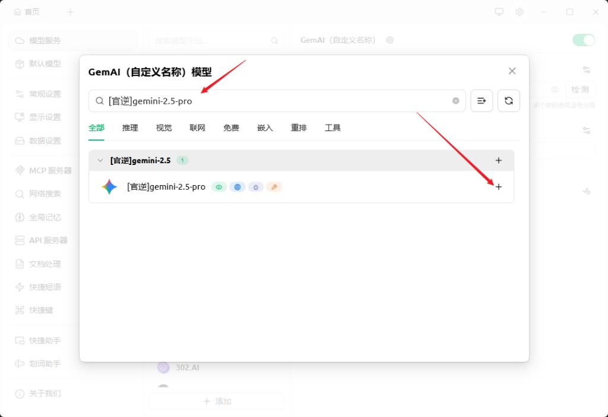Click the 检测 button to test the API
This screenshot has height=417, width=608.
[581, 90]
